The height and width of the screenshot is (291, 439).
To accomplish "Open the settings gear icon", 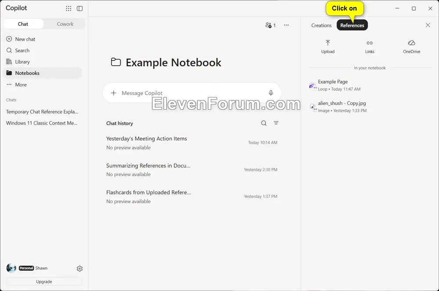I will coord(79,269).
